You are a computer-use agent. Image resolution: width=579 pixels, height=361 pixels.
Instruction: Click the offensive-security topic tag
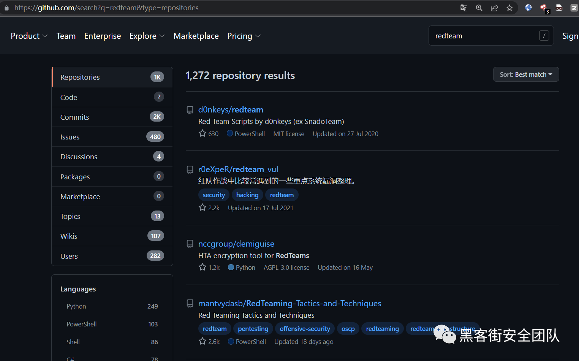(x=305, y=329)
